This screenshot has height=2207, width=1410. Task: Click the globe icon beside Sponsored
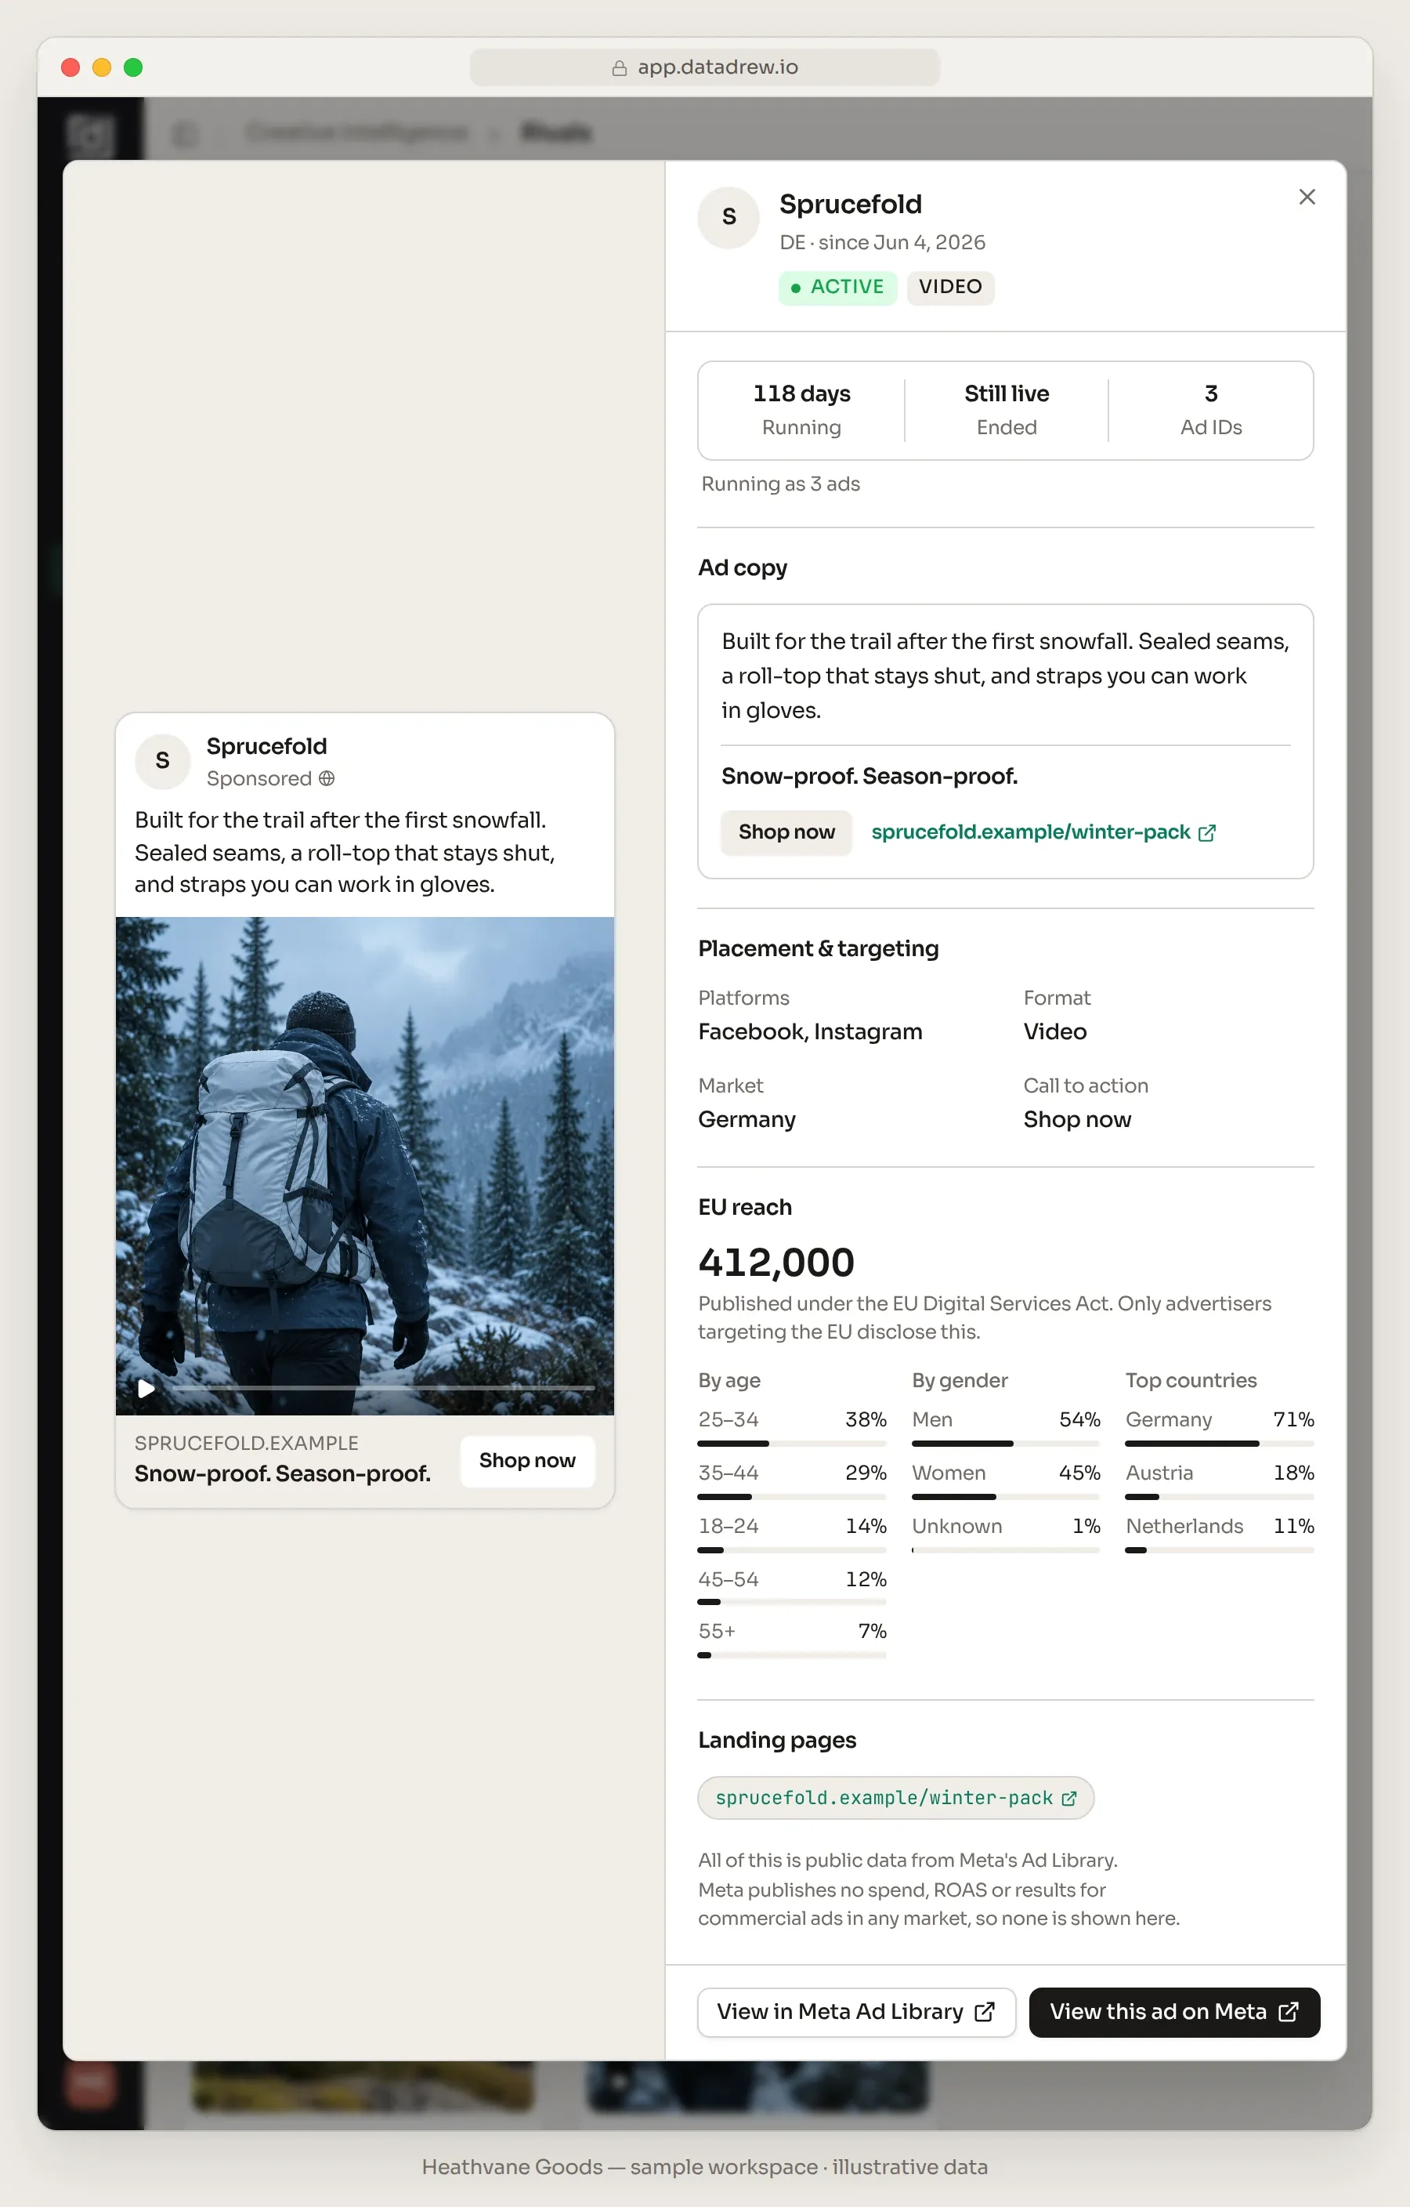(x=326, y=778)
